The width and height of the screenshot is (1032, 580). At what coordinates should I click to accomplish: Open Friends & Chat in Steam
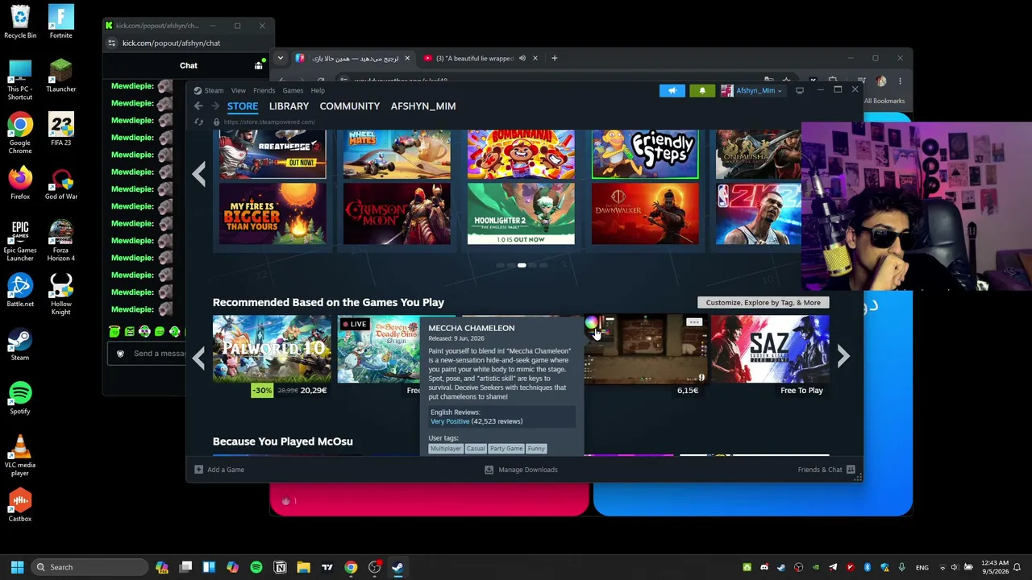[x=826, y=470]
